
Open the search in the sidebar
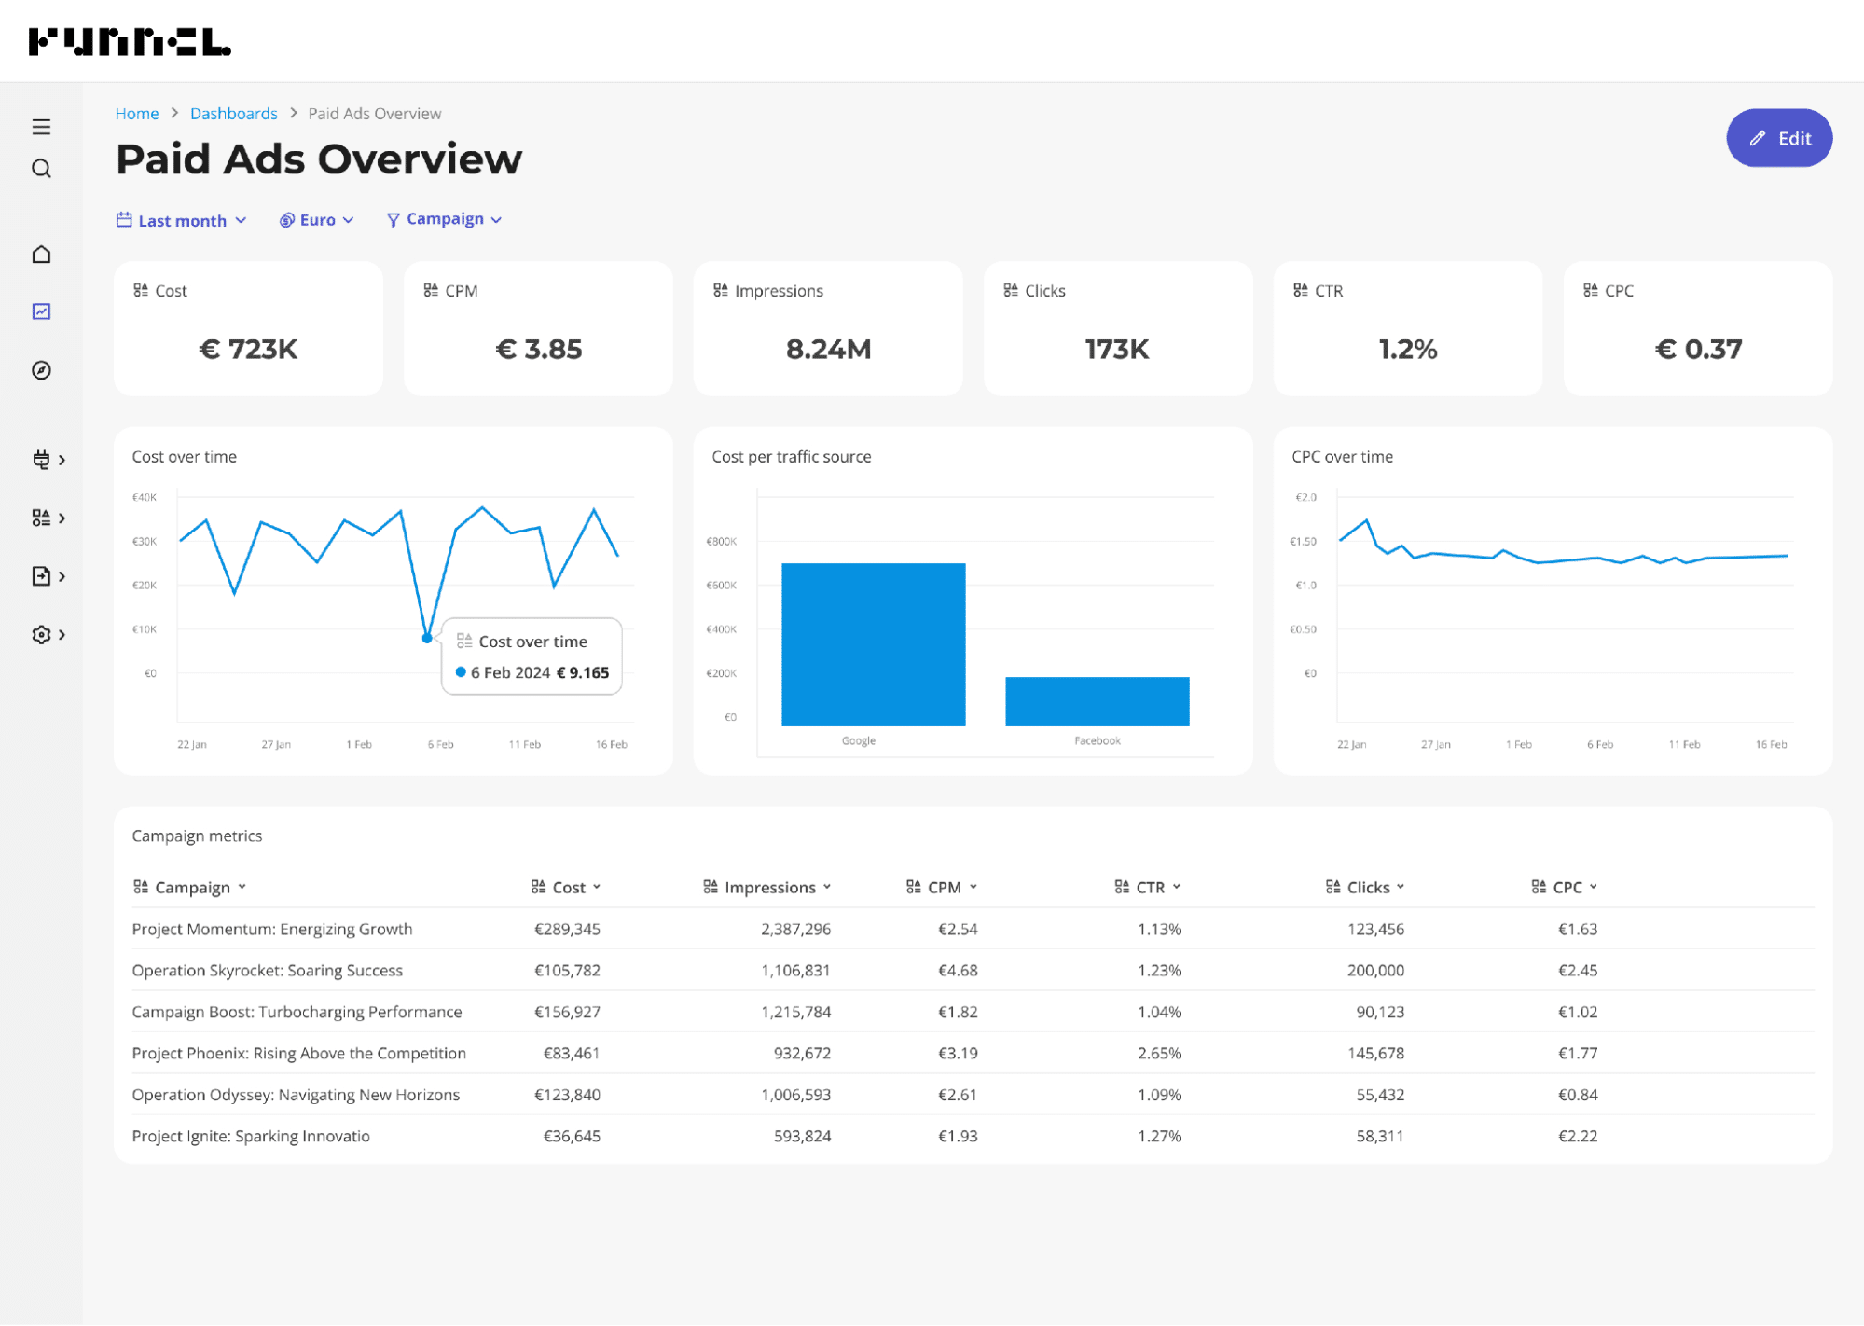click(x=41, y=169)
